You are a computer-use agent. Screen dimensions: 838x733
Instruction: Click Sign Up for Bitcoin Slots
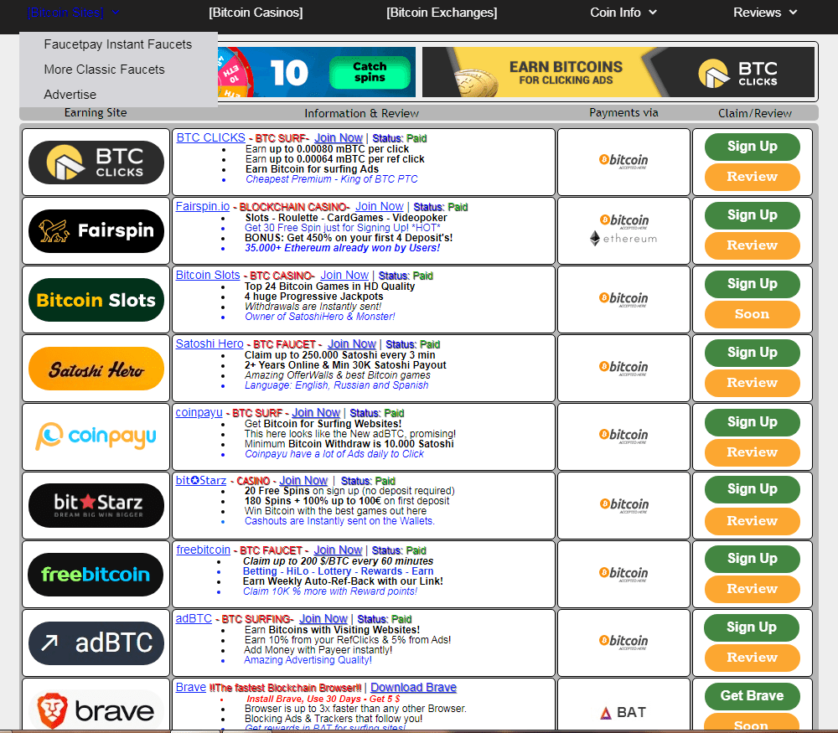752,284
